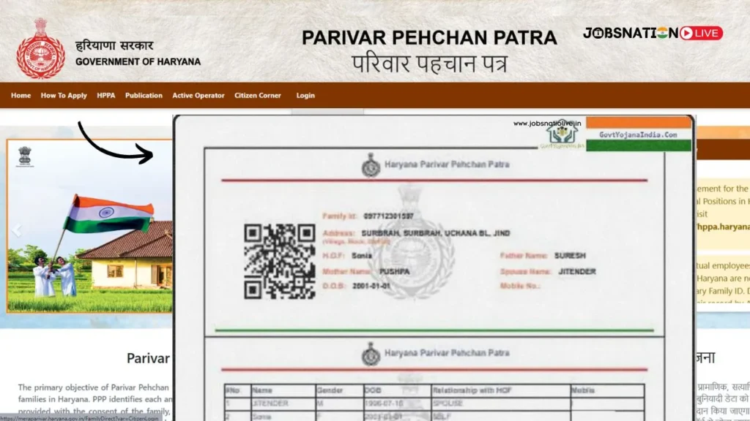750x421 pixels.
Task: Click the play icon in Jobsnation Live logo
Action: point(686,33)
